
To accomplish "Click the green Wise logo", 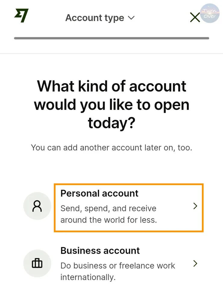I will pos(21,16).
